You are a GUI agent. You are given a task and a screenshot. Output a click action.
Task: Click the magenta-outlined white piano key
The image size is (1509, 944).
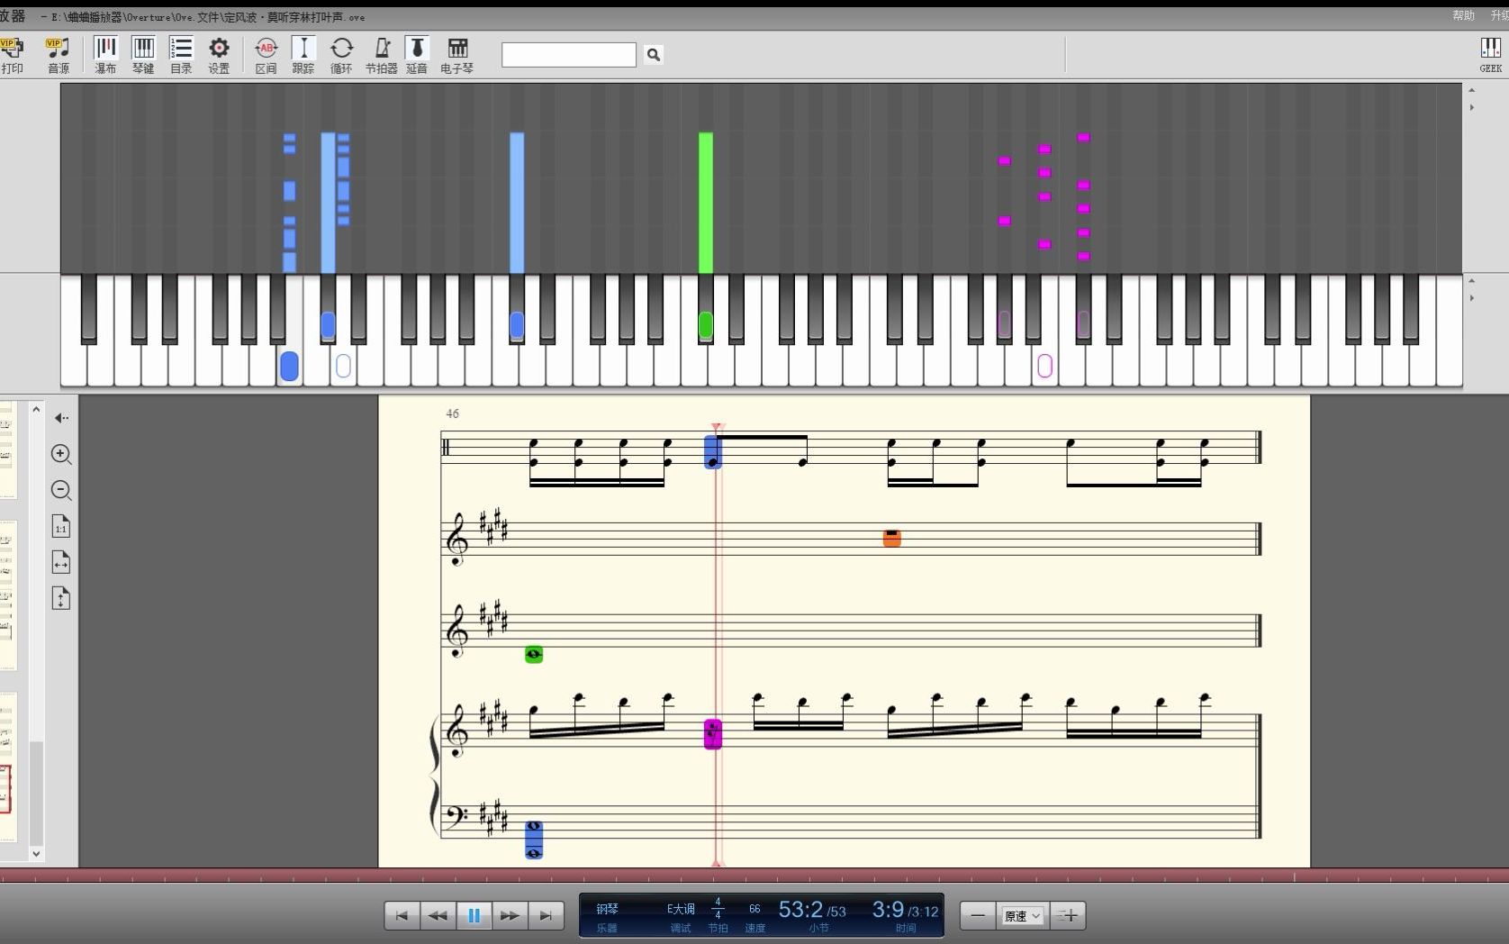pos(1044,366)
